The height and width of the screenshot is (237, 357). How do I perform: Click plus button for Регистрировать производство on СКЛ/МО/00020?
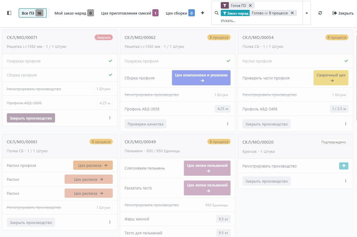[344, 166]
